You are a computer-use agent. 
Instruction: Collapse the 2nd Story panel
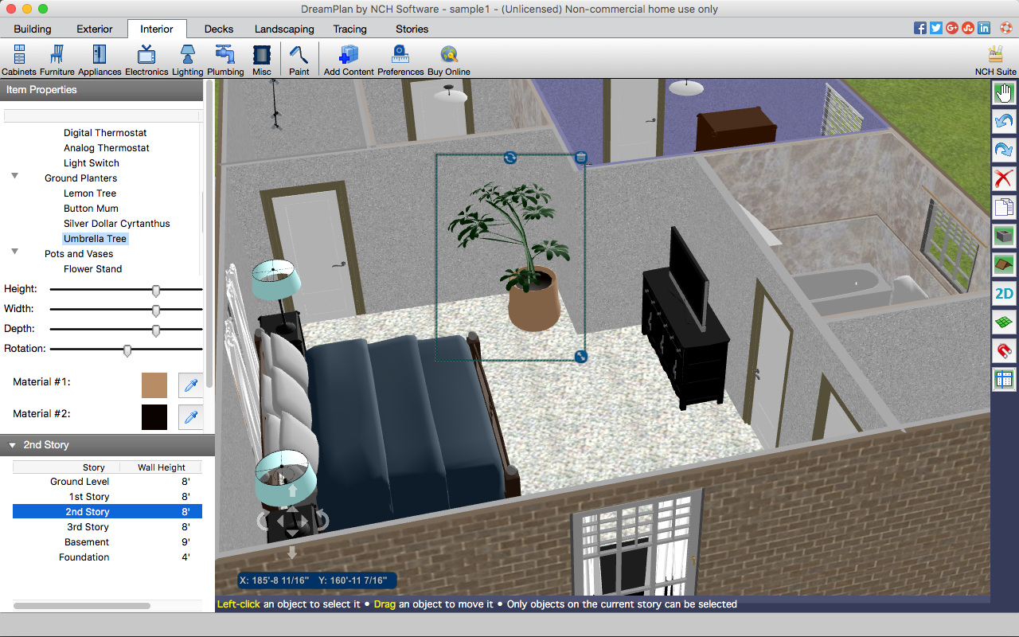[x=13, y=445]
